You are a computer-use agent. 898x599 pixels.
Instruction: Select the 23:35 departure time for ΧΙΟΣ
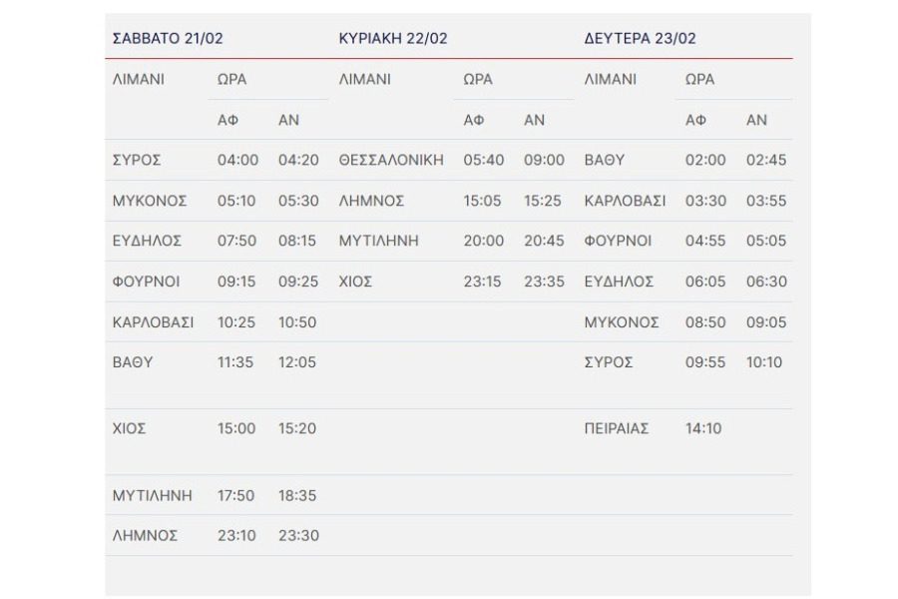click(544, 282)
